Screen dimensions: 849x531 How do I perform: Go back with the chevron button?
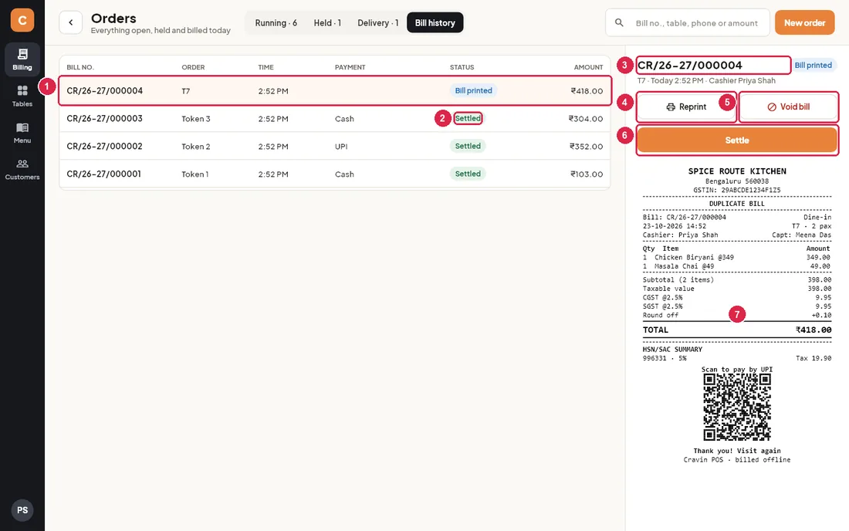[70, 22]
